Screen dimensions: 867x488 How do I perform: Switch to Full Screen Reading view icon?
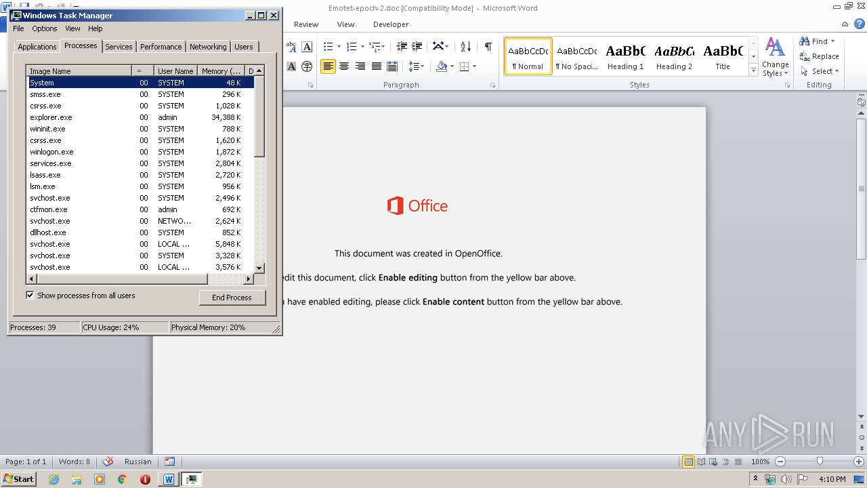[x=700, y=462]
